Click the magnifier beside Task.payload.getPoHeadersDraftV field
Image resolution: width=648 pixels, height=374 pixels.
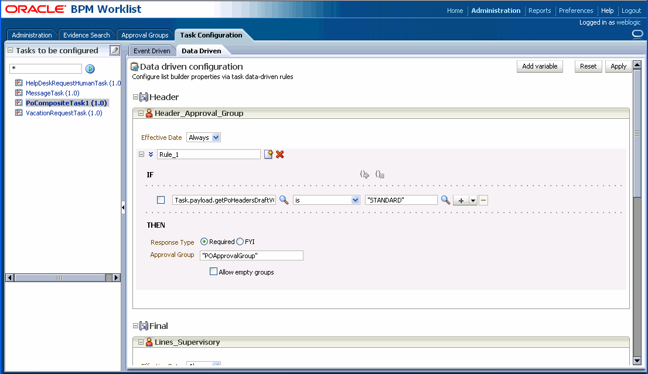284,200
